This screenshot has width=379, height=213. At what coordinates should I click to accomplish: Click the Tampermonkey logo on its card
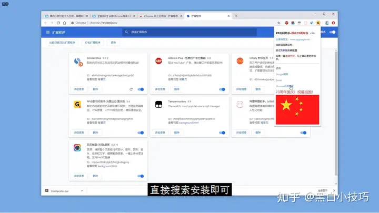[158, 104]
